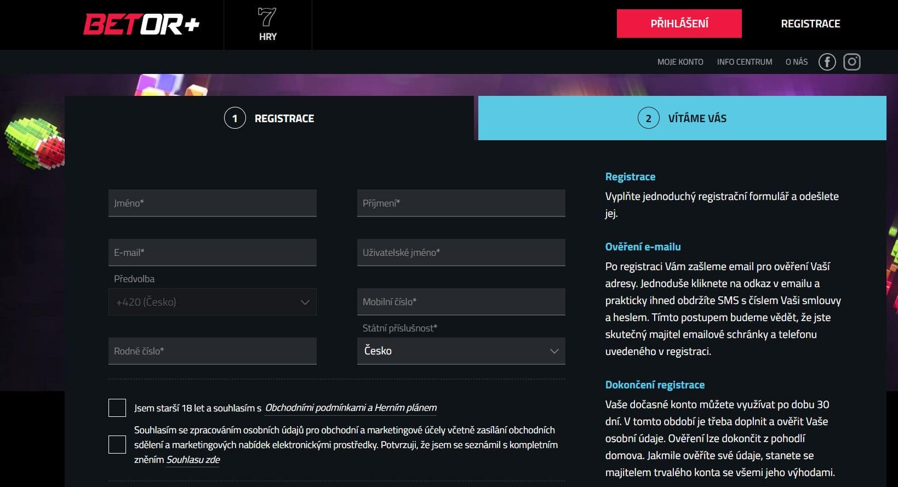Select the Registrace step tab

269,118
